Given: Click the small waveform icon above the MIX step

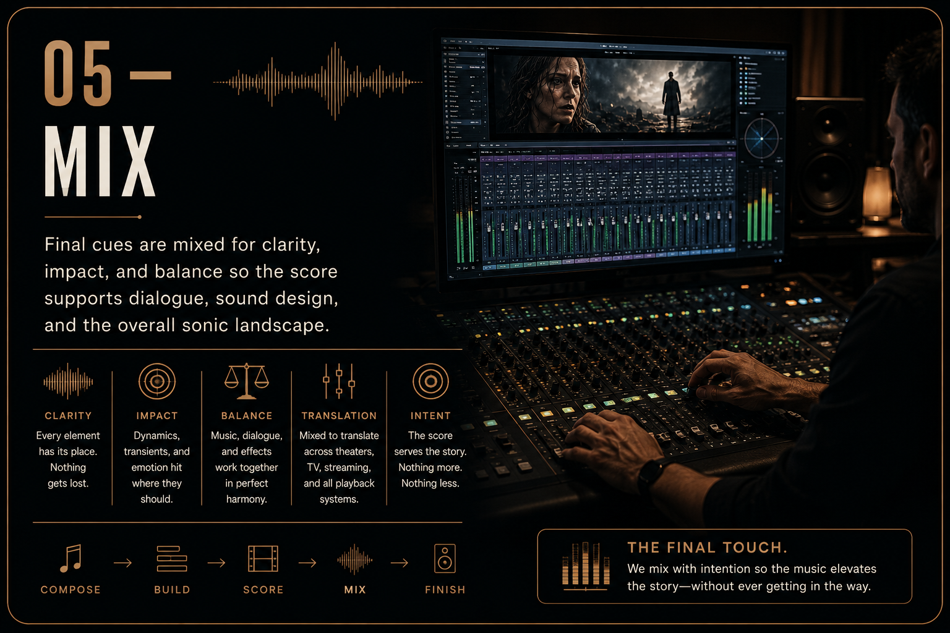Looking at the screenshot, I should (355, 560).
